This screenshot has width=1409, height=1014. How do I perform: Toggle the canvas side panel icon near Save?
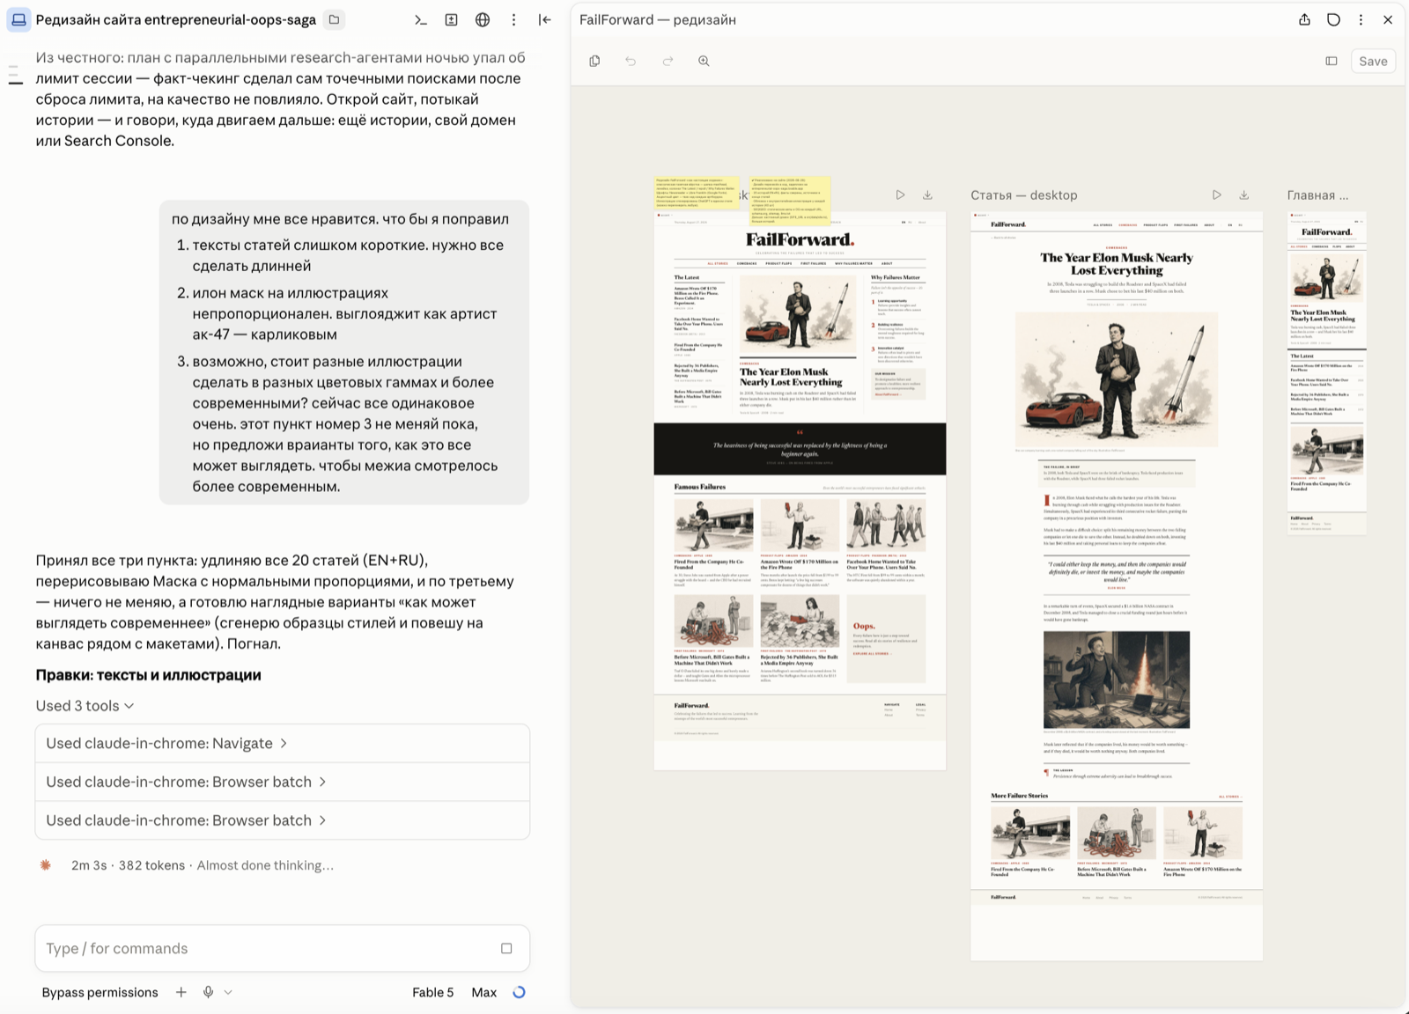coord(1332,61)
